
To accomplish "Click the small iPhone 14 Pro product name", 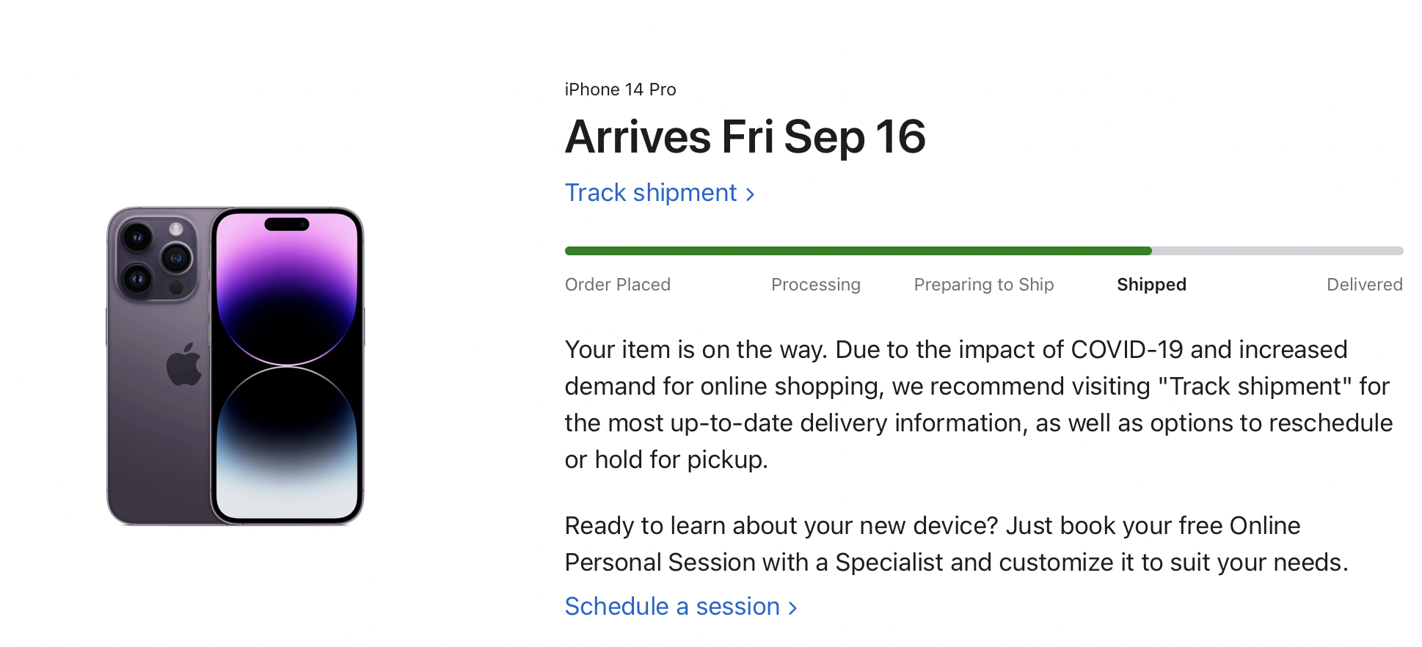I will click(620, 89).
